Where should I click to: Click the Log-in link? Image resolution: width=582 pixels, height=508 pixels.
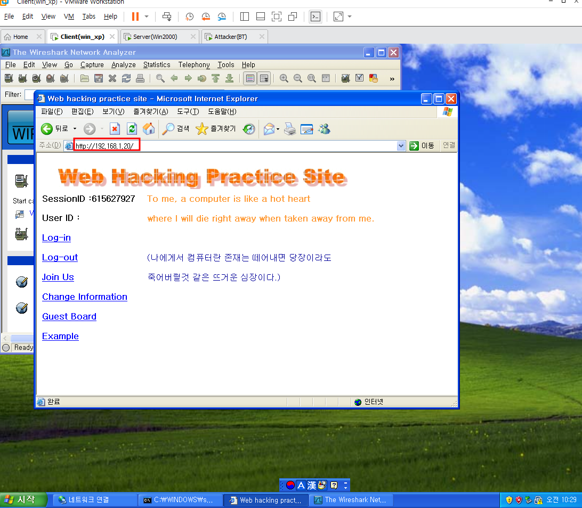tap(56, 237)
